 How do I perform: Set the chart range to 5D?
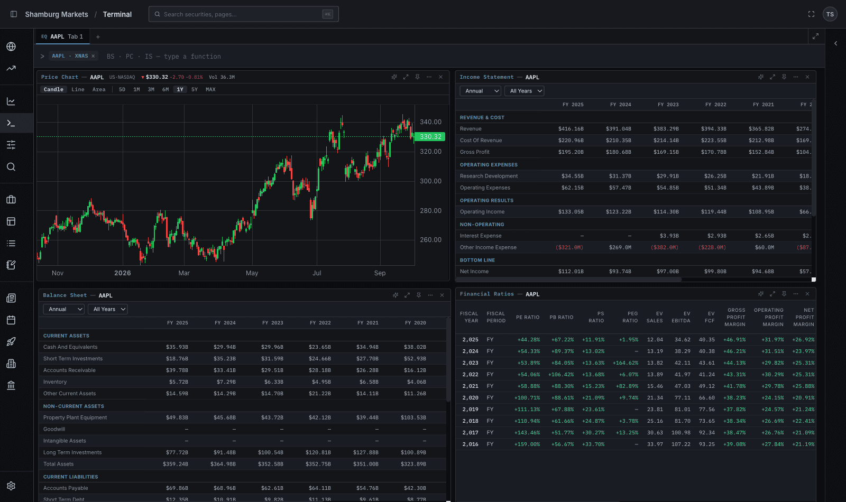122,90
